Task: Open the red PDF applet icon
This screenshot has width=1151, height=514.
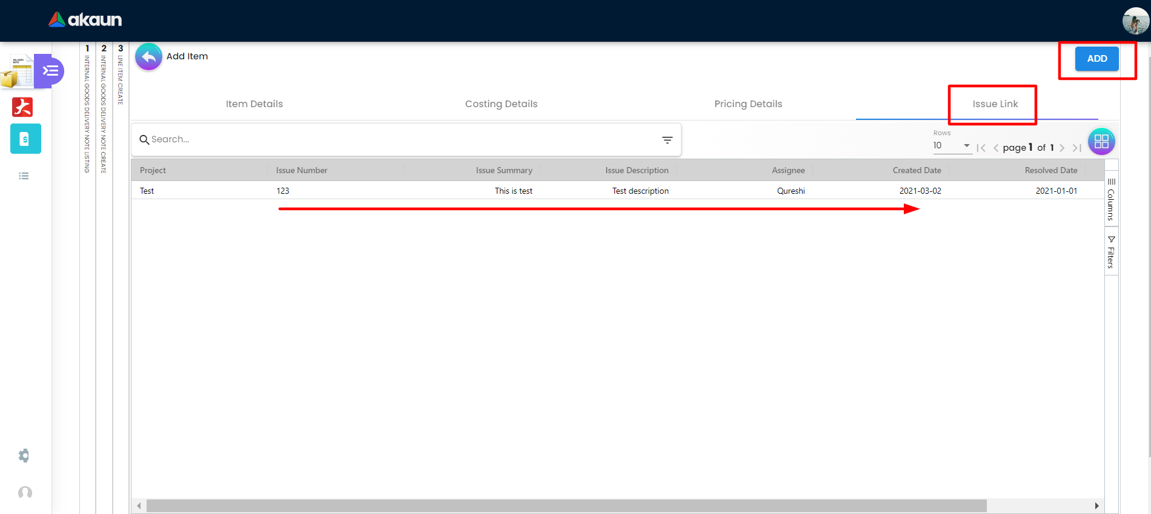Action: (x=23, y=107)
